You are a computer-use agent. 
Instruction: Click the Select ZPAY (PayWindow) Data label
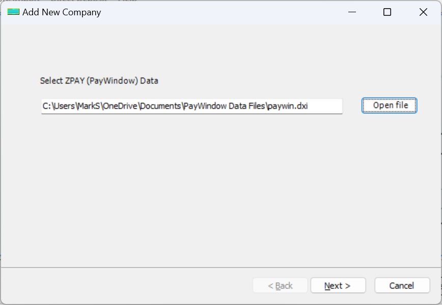[x=99, y=81]
